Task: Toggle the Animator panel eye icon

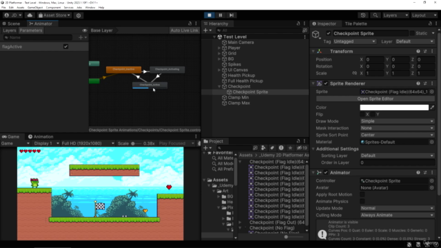Action: [x=85, y=30]
